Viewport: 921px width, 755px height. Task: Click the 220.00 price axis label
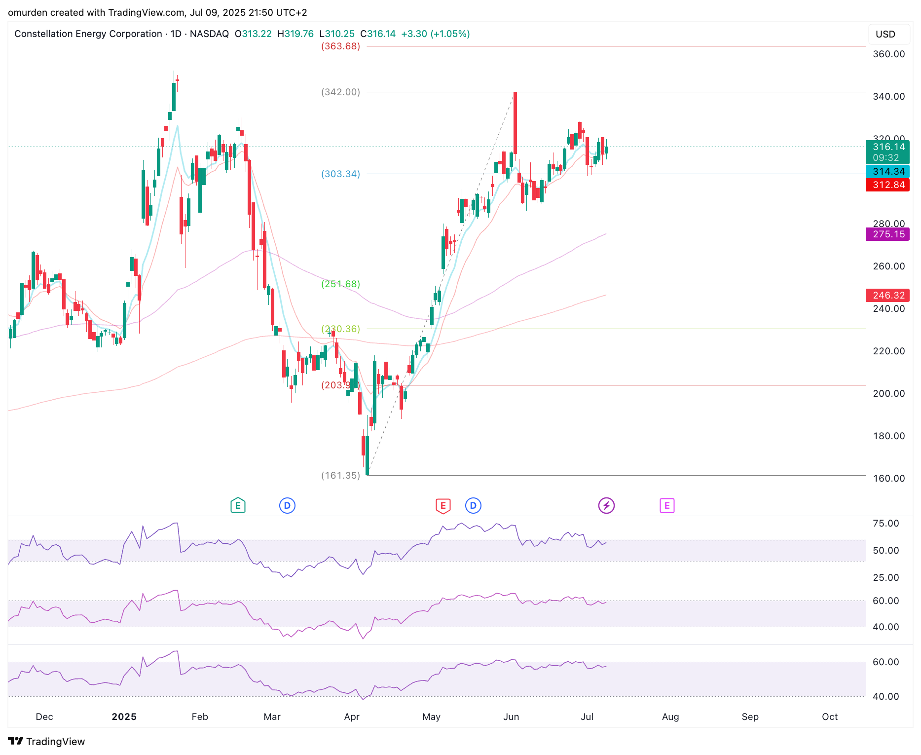coord(889,351)
